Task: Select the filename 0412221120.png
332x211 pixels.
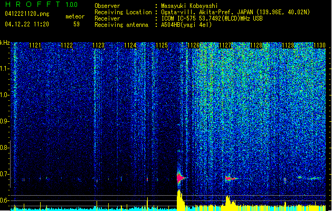Action: click(x=27, y=14)
